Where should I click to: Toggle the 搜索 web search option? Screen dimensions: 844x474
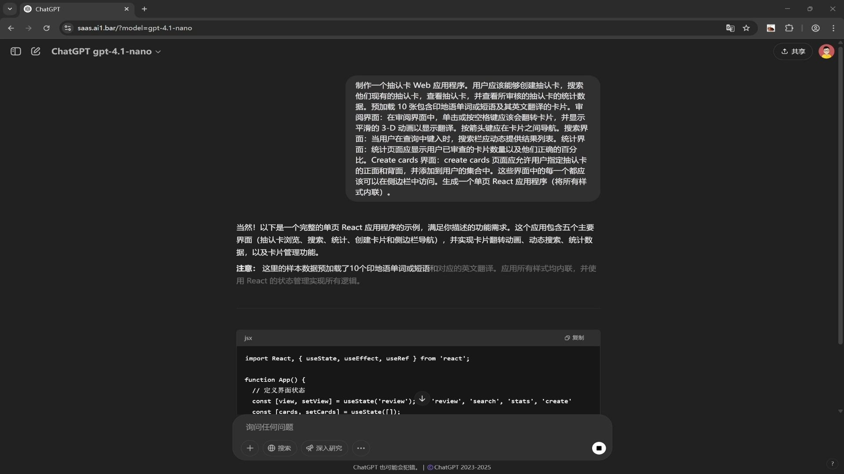pos(280,448)
